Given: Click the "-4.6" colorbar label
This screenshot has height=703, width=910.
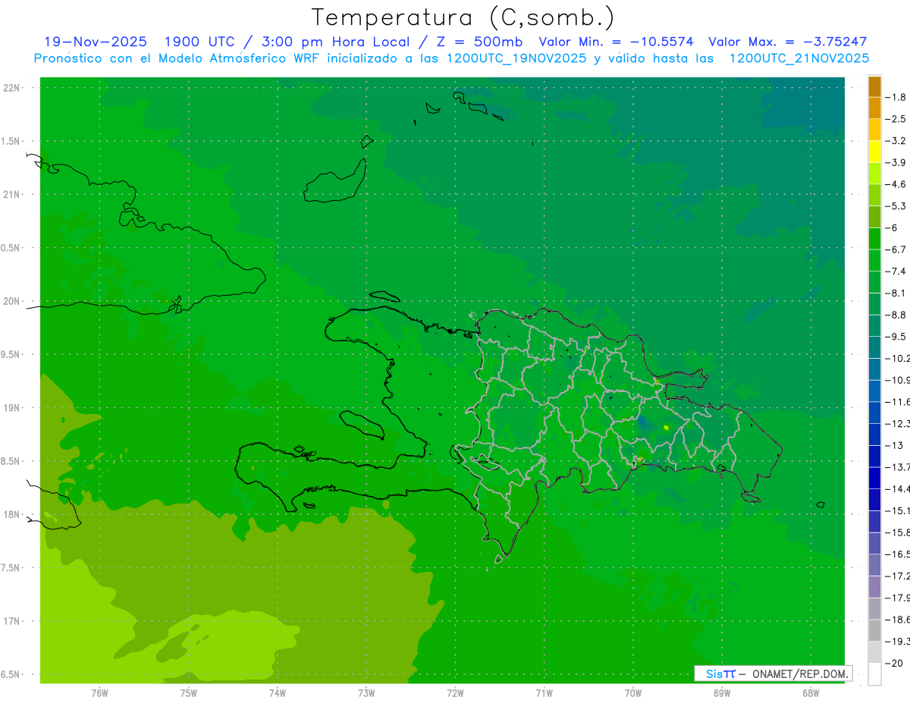Looking at the screenshot, I should pyautogui.click(x=896, y=184).
